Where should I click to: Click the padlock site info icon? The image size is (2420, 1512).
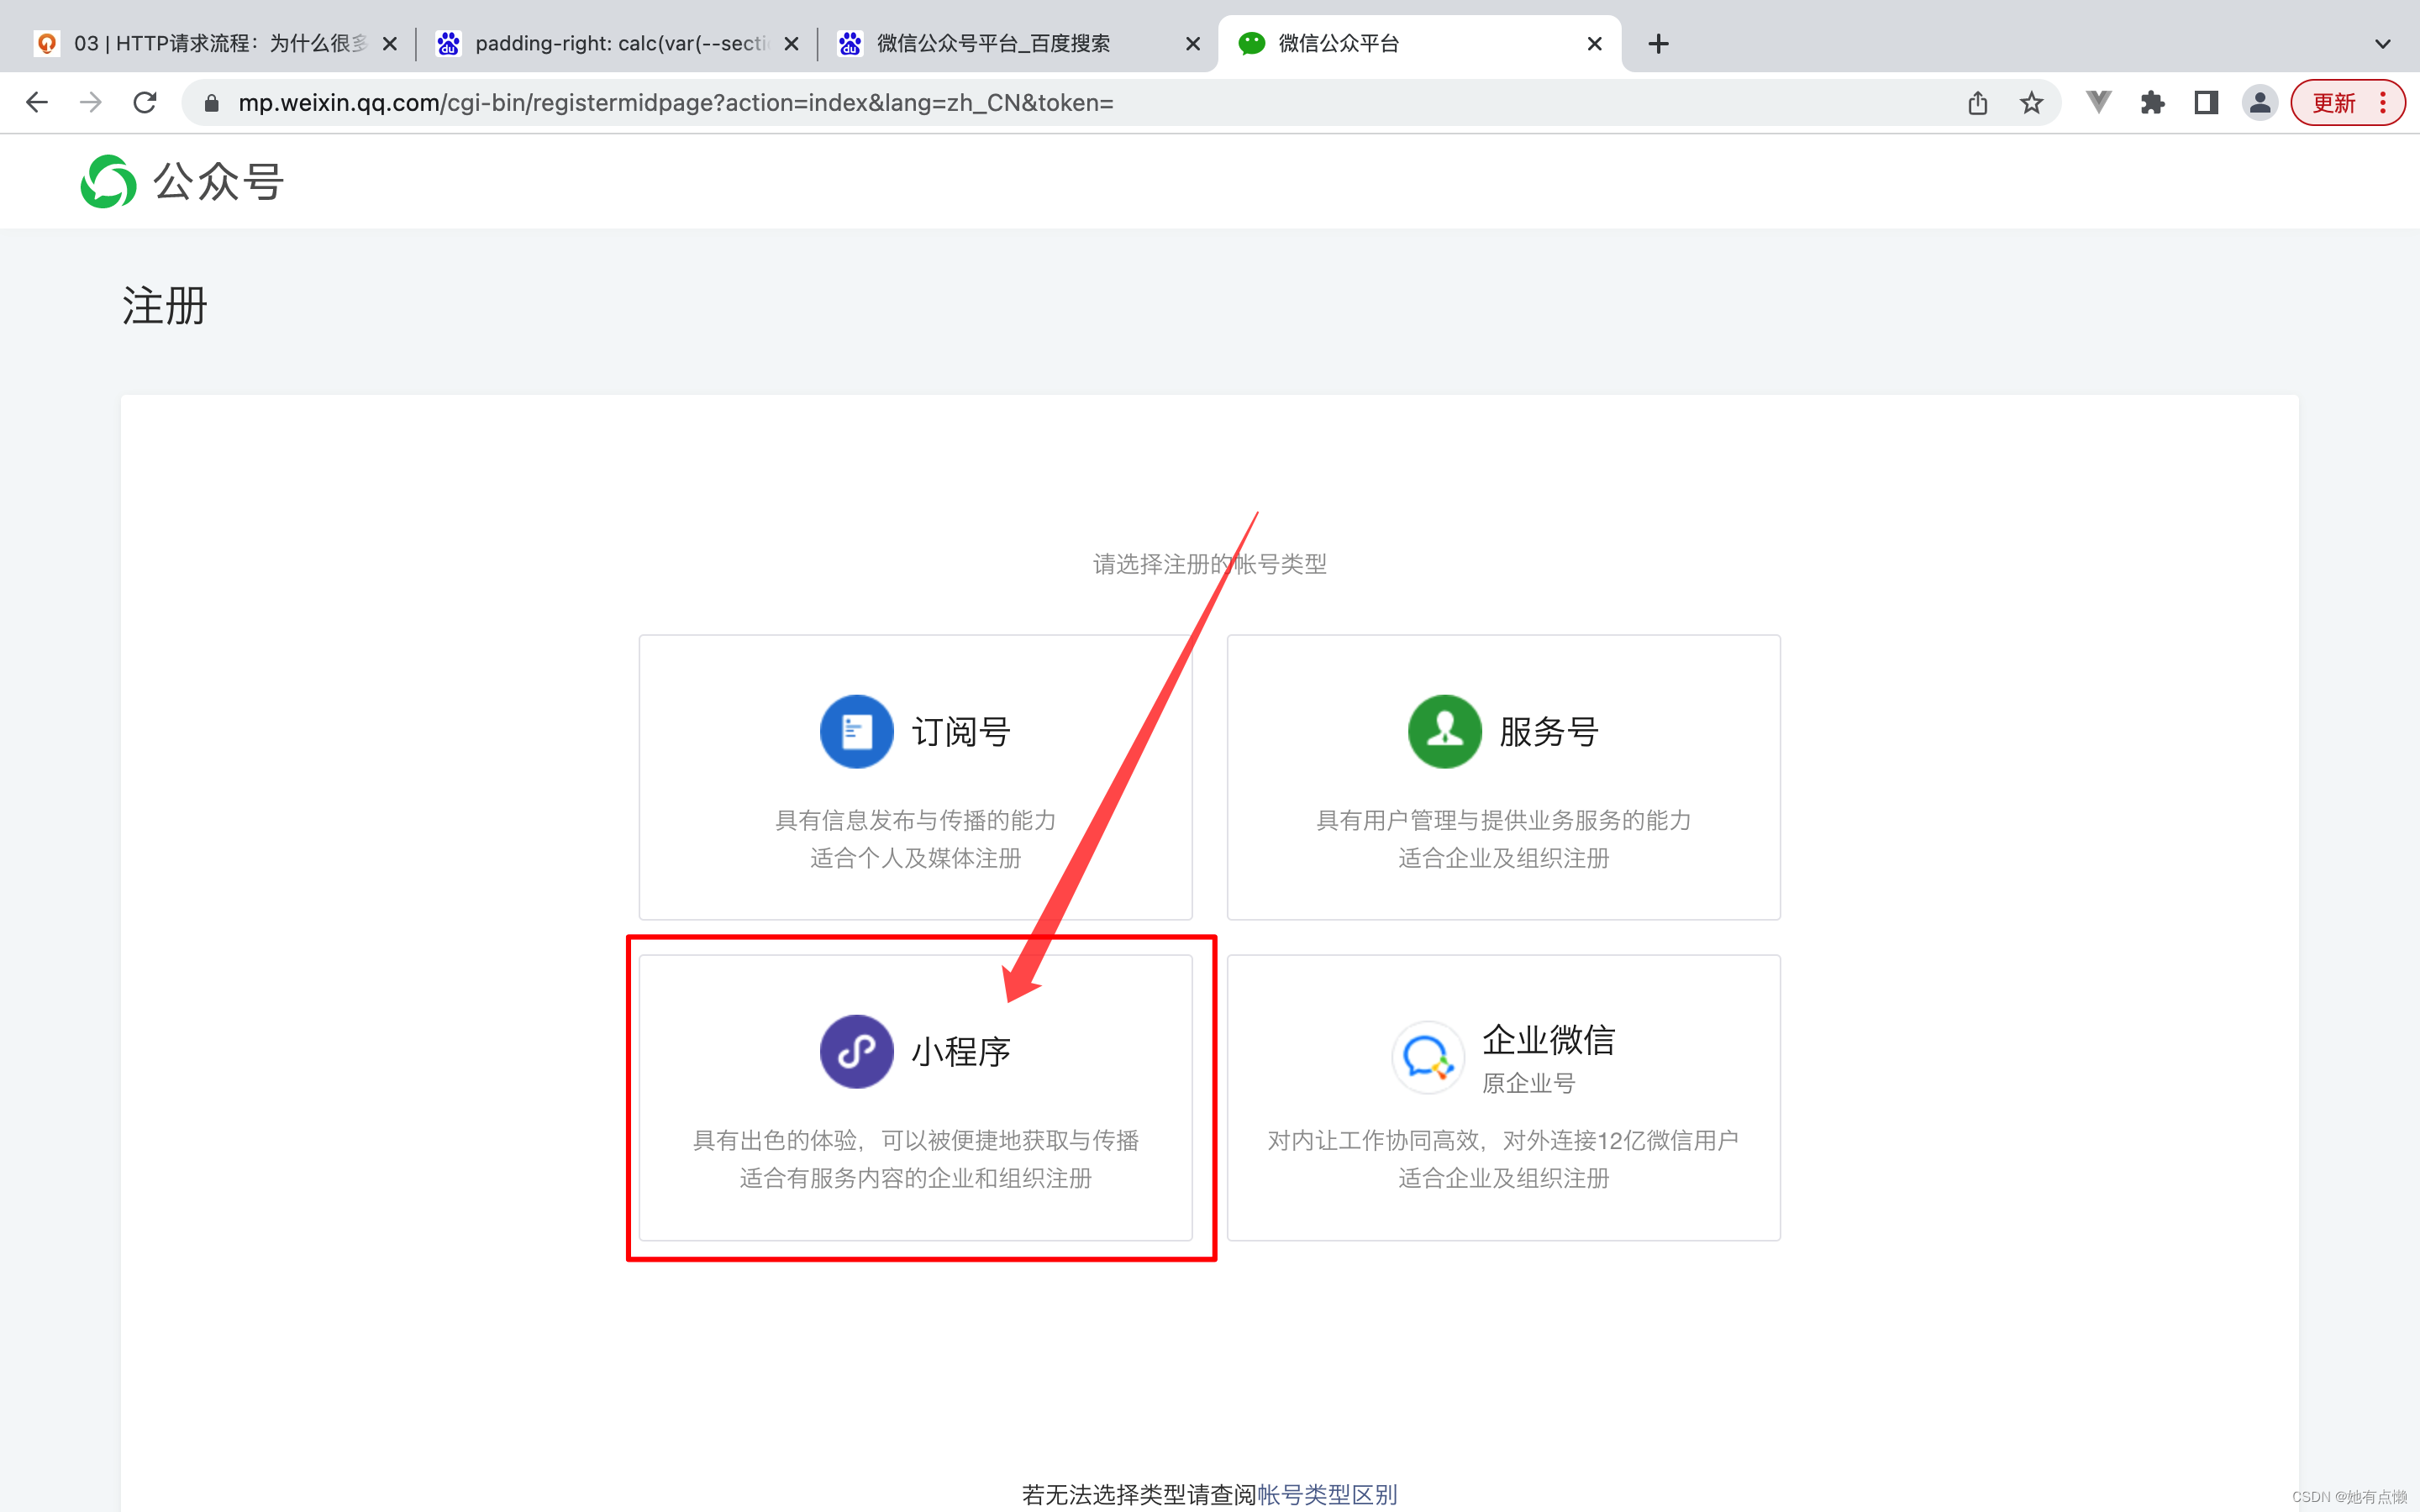[x=211, y=103]
